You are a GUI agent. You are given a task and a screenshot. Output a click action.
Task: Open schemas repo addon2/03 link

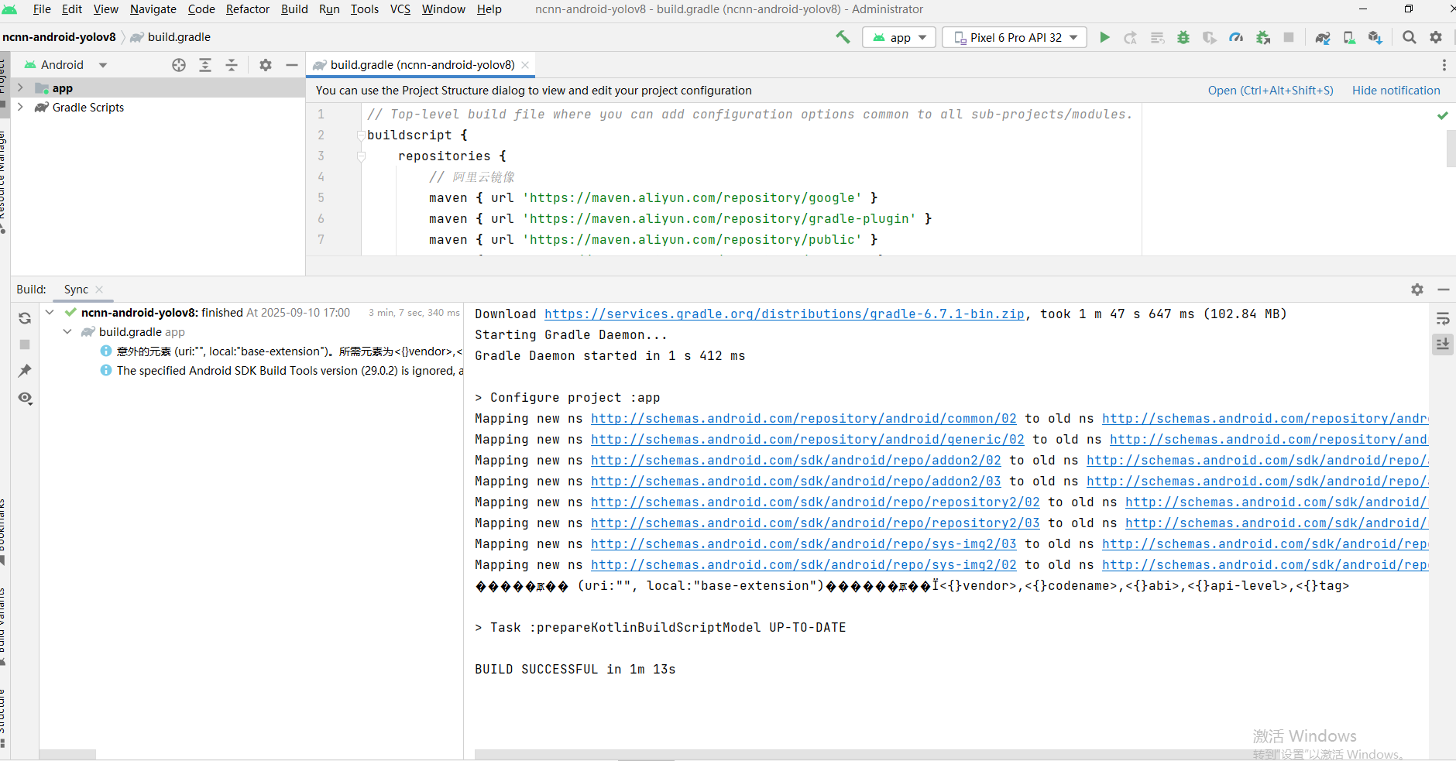(x=795, y=482)
